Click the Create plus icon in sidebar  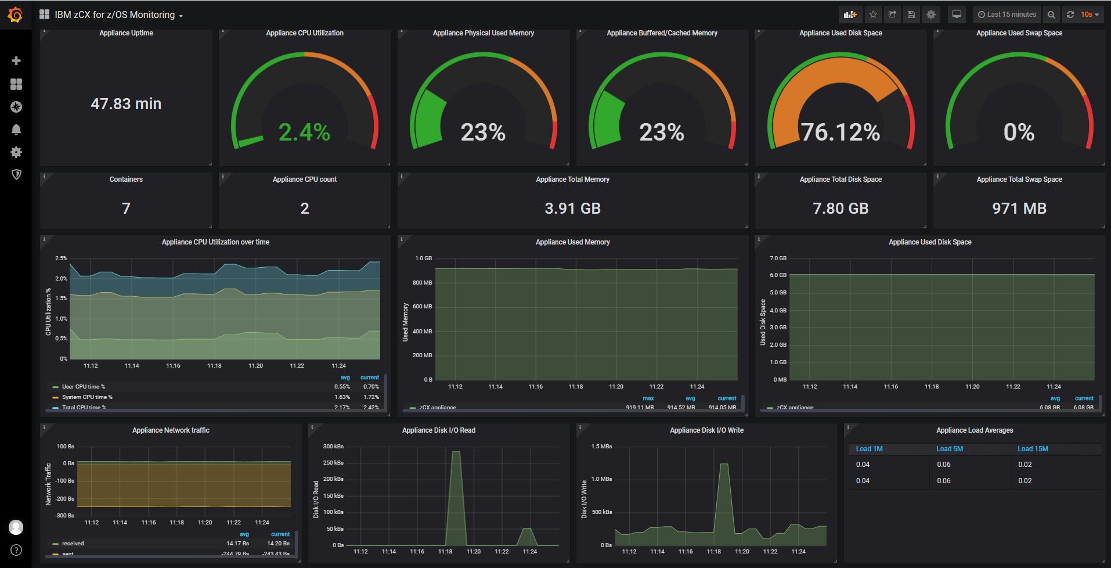point(16,61)
